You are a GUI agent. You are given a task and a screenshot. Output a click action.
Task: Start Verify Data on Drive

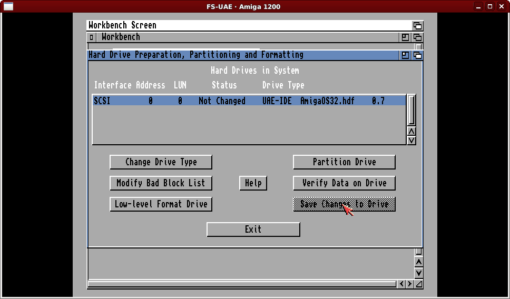tap(344, 183)
